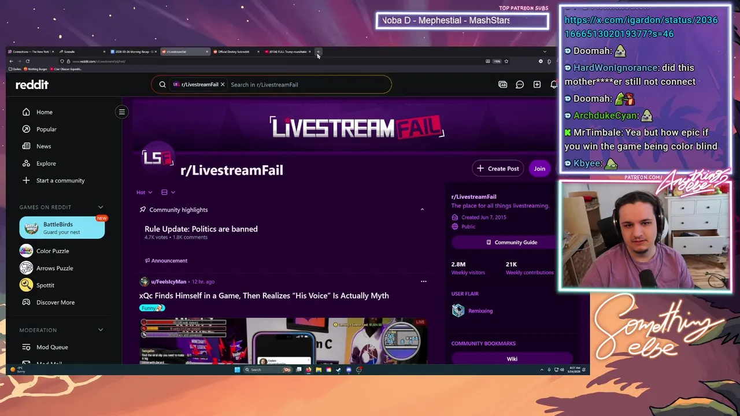Open the BattleBirds game card
This screenshot has width=740, height=416.
pyautogui.click(x=62, y=228)
